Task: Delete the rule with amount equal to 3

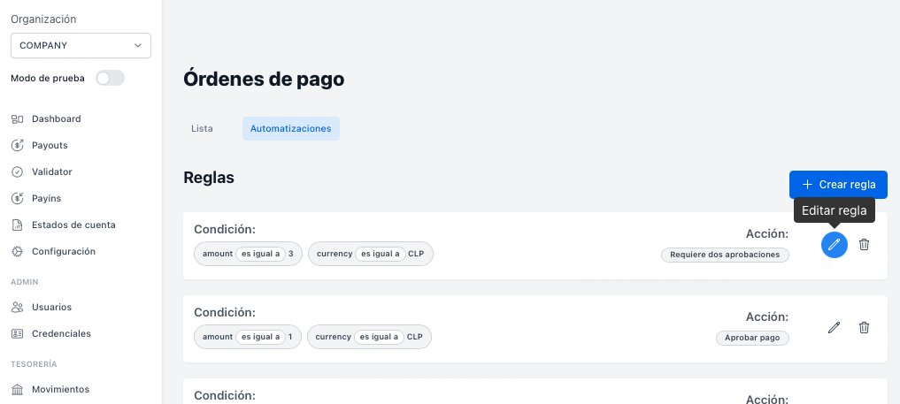Action: (864, 245)
